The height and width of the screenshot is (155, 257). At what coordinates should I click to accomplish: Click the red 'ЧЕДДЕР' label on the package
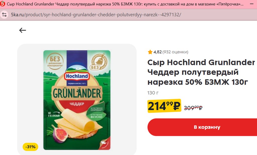click(77, 104)
